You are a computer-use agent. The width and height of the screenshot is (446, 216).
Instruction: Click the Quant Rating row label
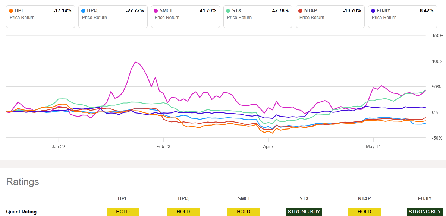pyautogui.click(x=21, y=212)
